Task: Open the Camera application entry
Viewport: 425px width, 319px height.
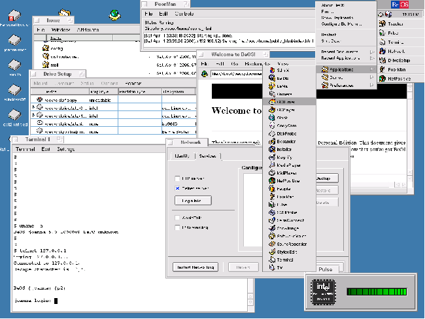Action: pyautogui.click(x=289, y=94)
